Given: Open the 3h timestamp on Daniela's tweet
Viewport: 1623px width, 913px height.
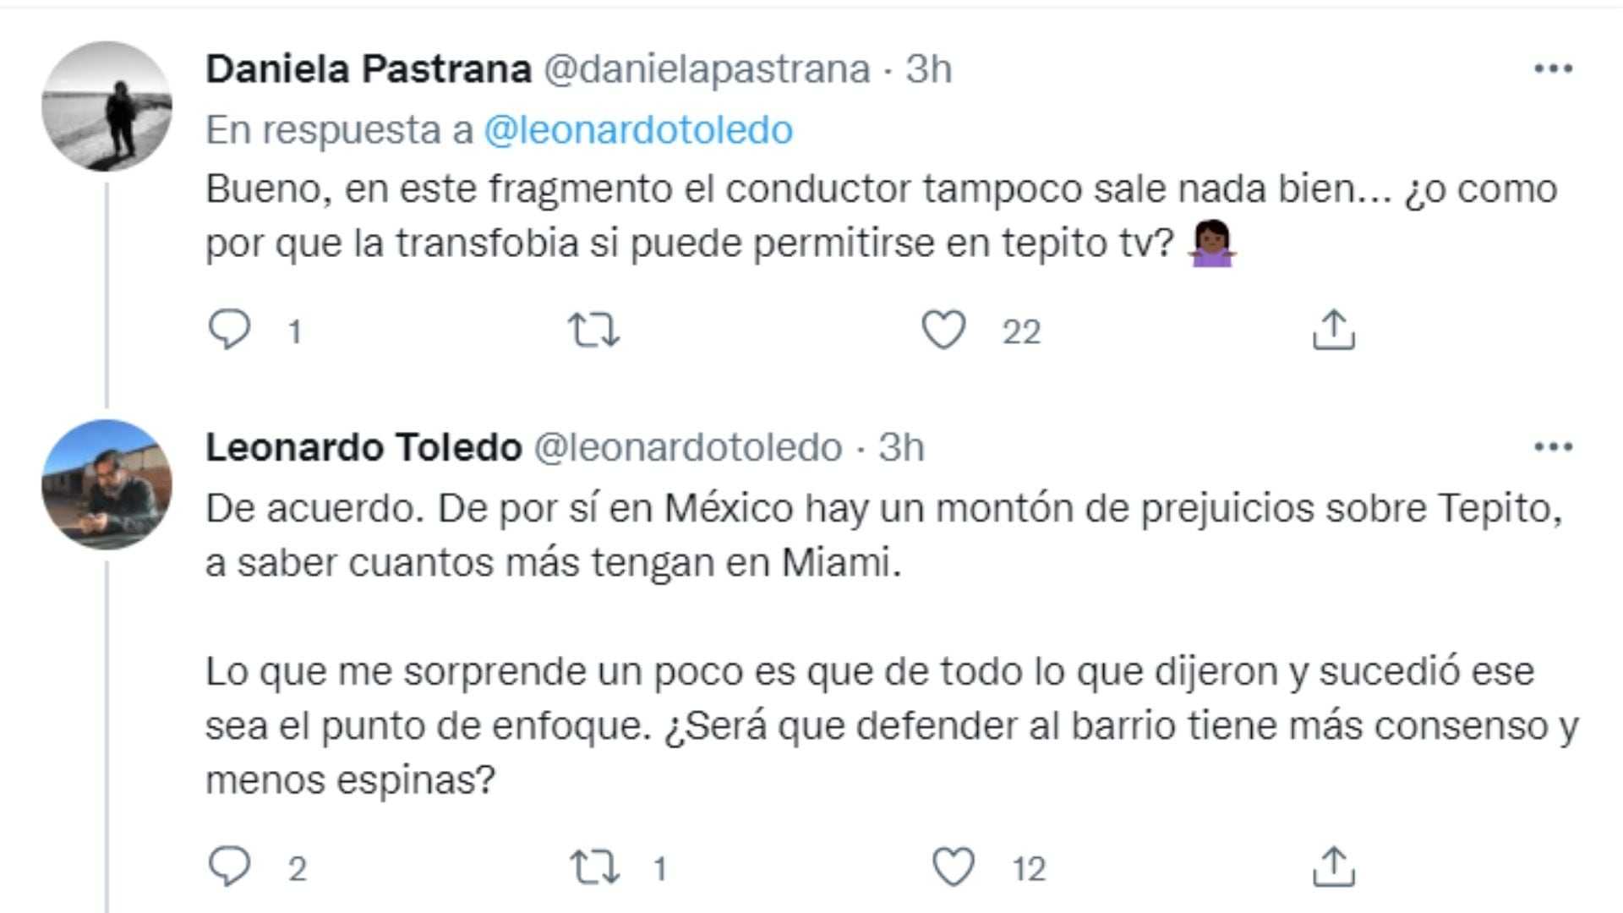Looking at the screenshot, I should 929,69.
